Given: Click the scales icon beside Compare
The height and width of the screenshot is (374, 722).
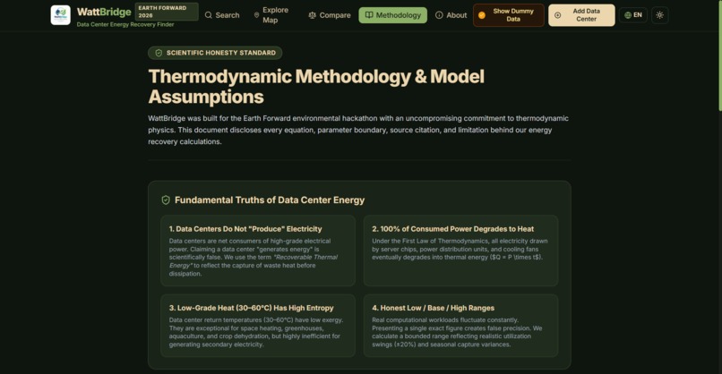Looking at the screenshot, I should point(313,15).
